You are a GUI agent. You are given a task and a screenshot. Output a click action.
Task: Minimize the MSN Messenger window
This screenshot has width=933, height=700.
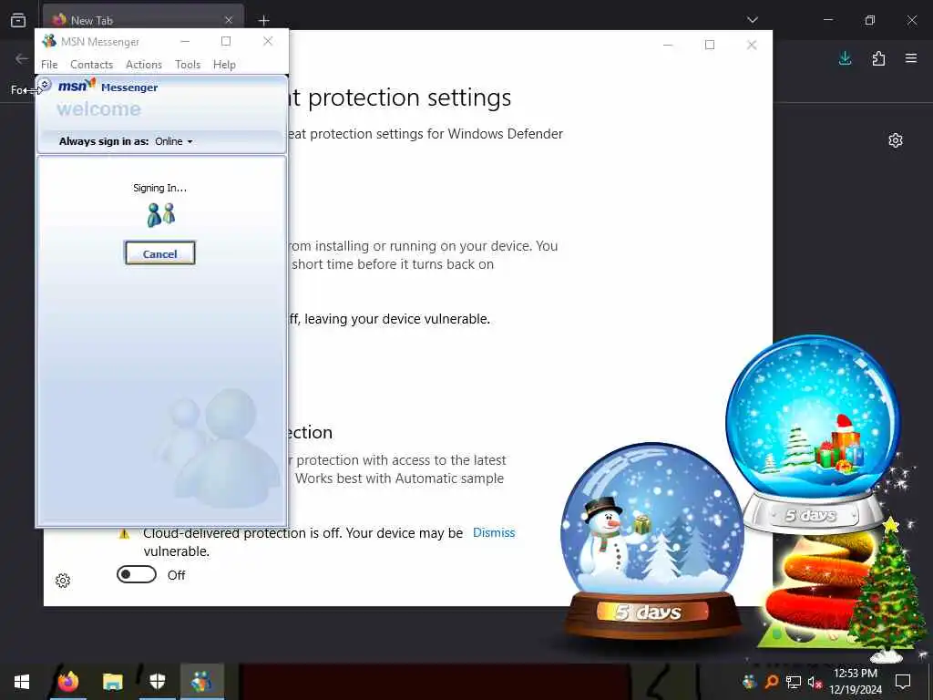(x=185, y=41)
